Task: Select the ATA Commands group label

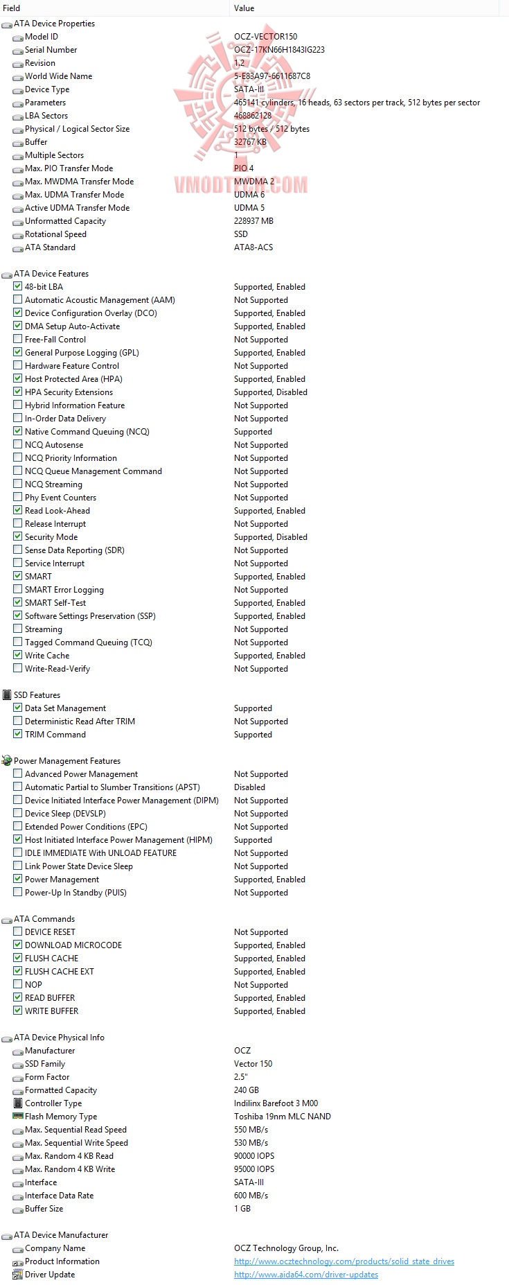Action: click(44, 919)
